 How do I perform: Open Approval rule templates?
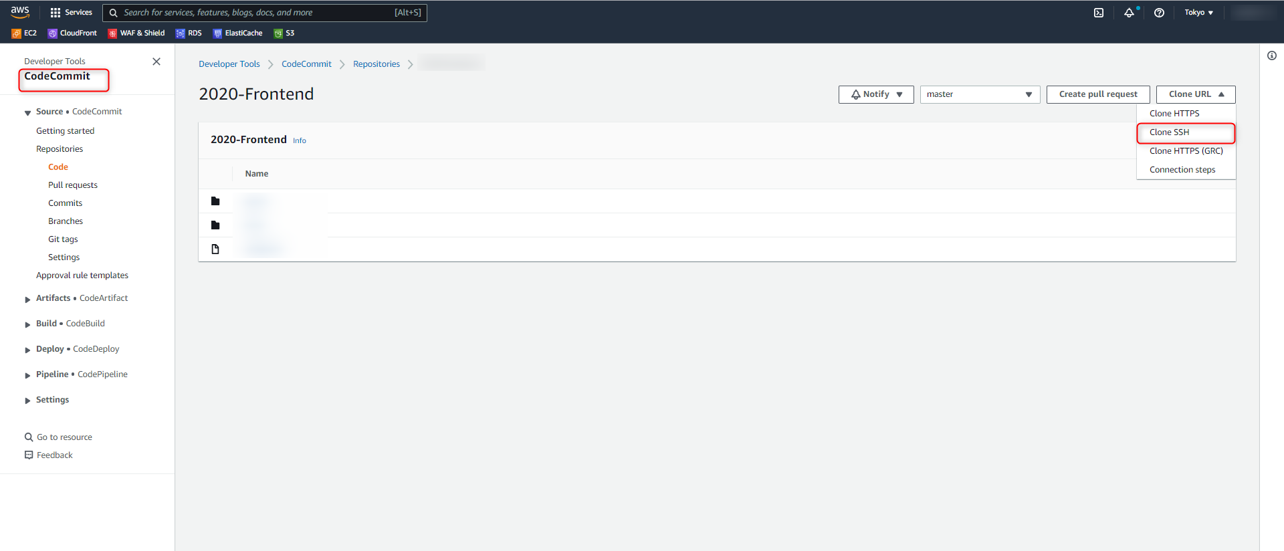pyautogui.click(x=82, y=275)
